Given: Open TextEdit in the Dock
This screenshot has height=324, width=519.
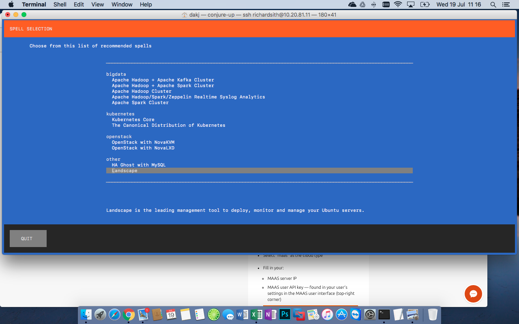Looking at the screenshot, I should (x=398, y=314).
